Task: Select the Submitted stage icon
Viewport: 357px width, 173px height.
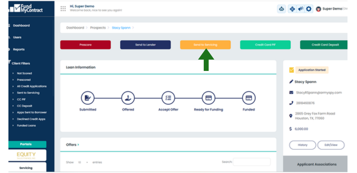Action: 88,98
